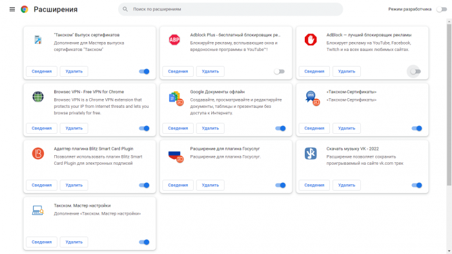Click the Browsec VPN globe icon
Image resolution: width=452 pixels, height=254 pixels.
click(x=37, y=96)
